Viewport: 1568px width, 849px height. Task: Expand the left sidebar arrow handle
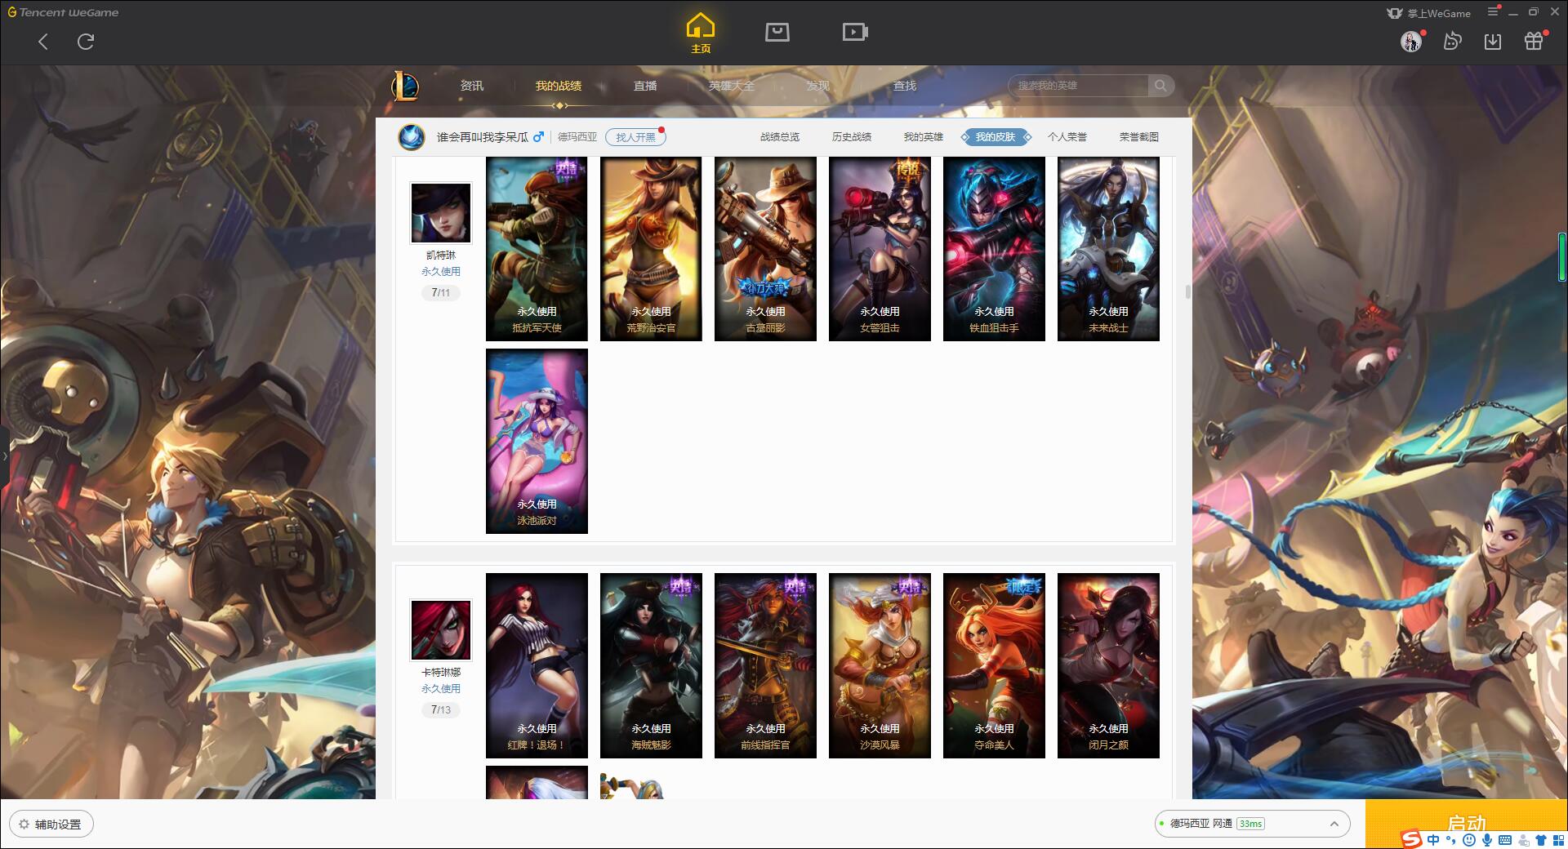tap(4, 456)
